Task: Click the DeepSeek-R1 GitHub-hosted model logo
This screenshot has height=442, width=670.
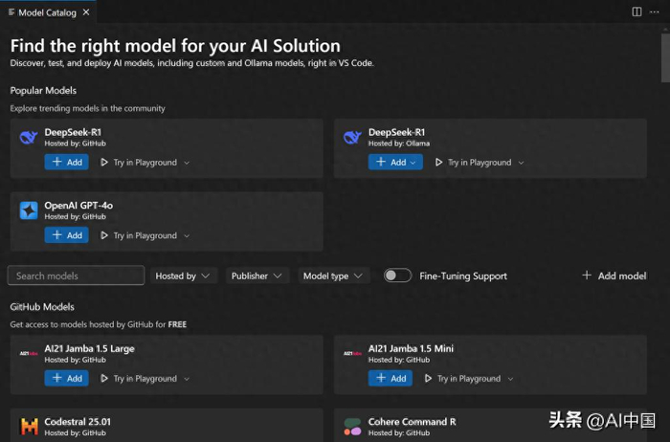Action: tap(29, 138)
